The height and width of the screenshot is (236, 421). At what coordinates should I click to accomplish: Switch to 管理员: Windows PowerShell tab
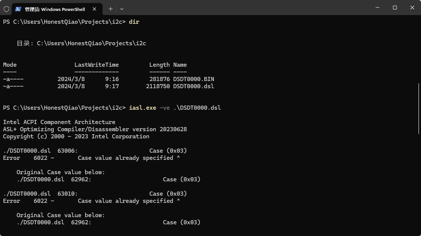point(55,9)
